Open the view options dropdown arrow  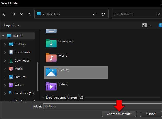[x=150, y=25]
